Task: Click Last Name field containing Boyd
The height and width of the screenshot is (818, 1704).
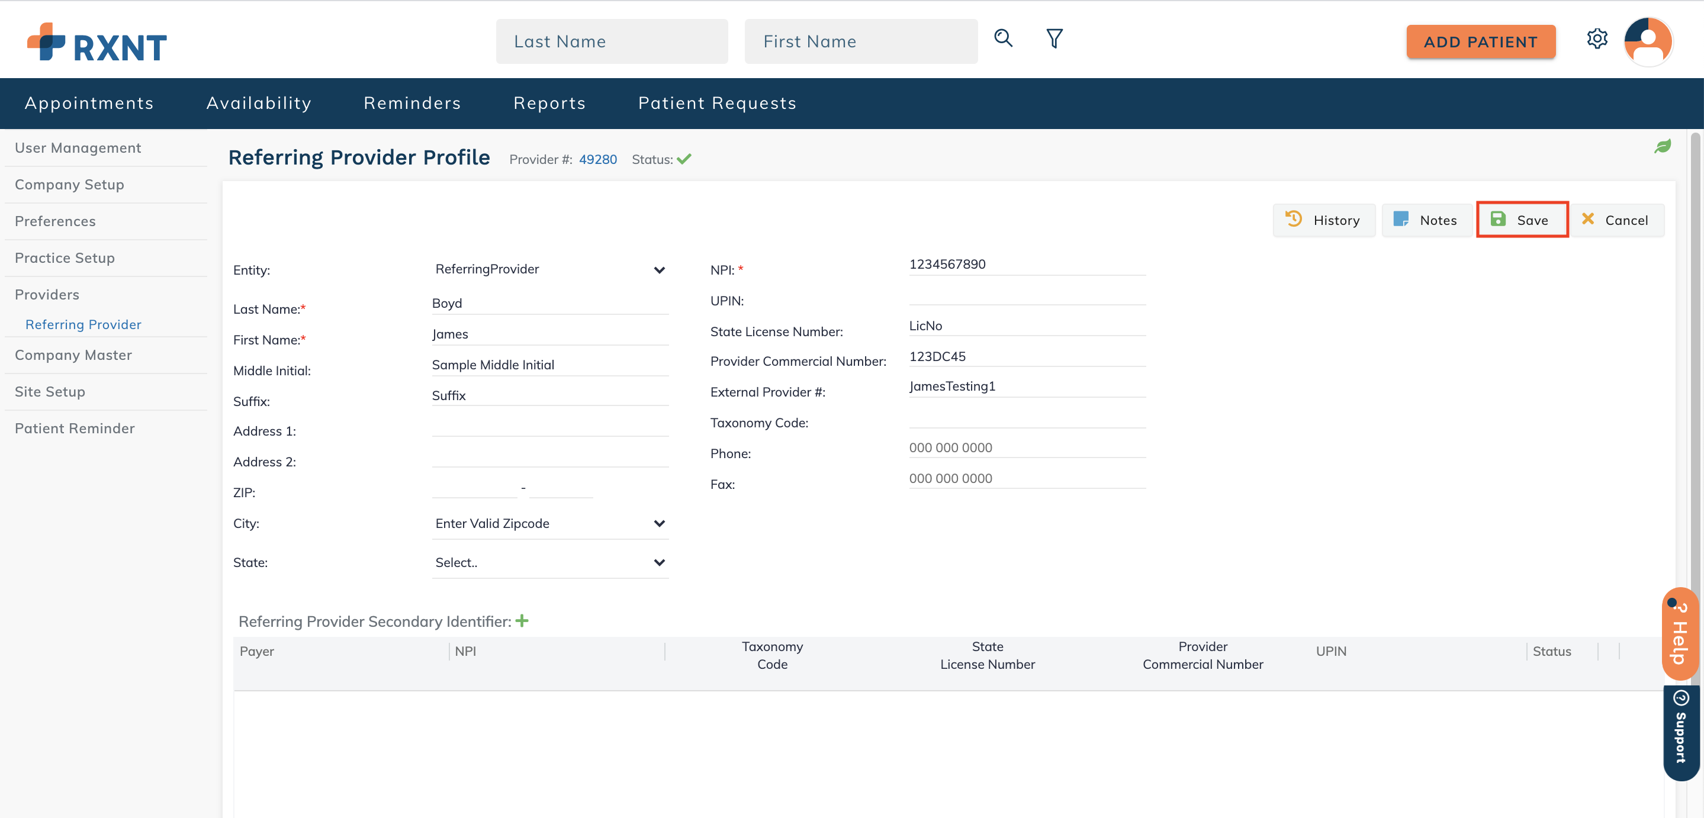Action: tap(549, 303)
